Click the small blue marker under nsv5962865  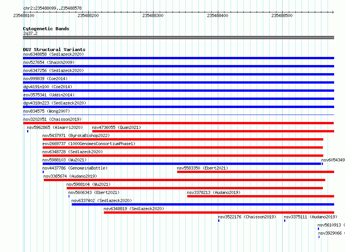[28, 131]
